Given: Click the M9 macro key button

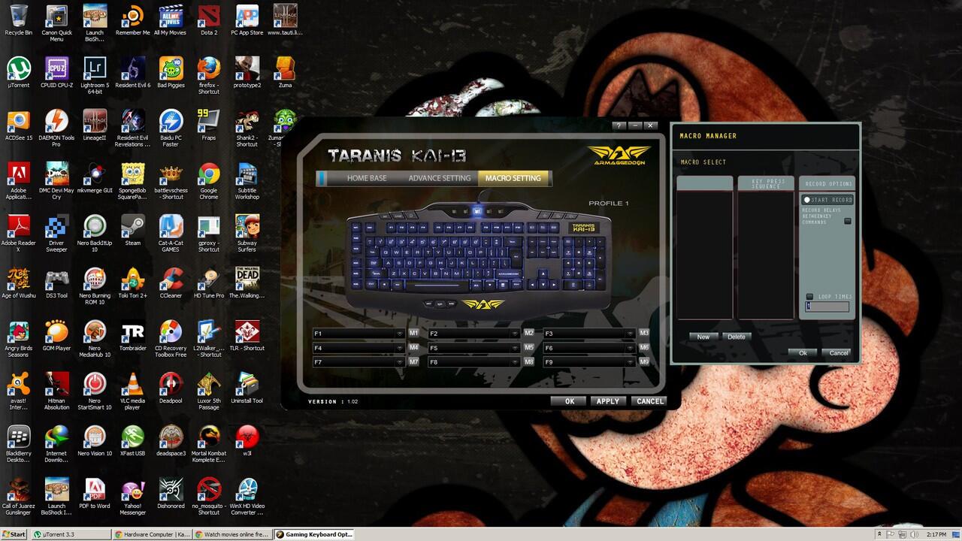Looking at the screenshot, I should click(644, 361).
